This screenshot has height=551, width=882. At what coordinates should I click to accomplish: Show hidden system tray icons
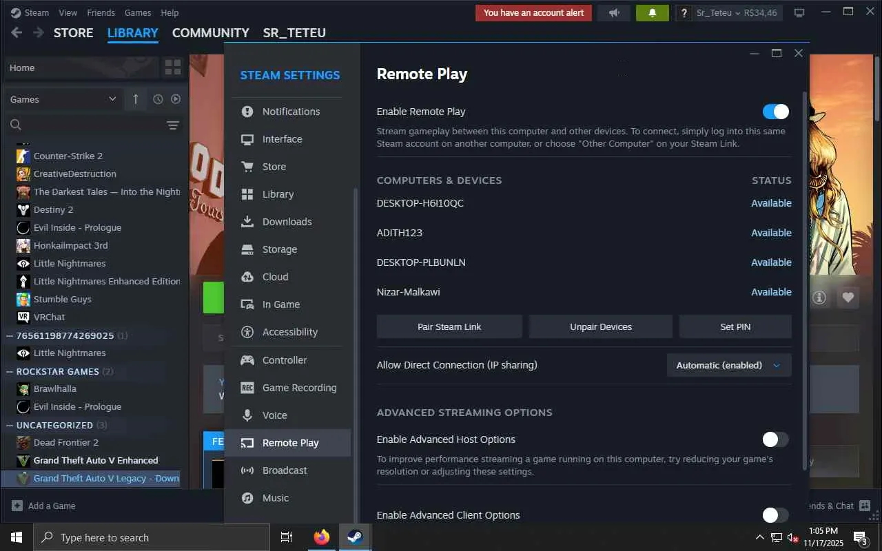click(760, 537)
